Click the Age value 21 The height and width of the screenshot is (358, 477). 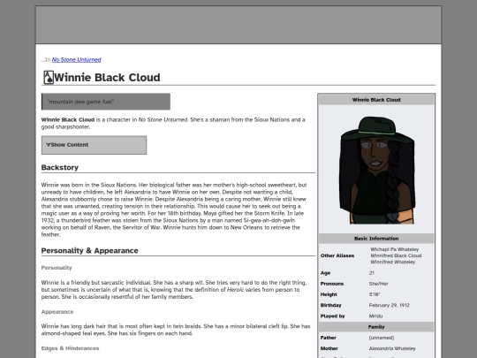click(372, 273)
